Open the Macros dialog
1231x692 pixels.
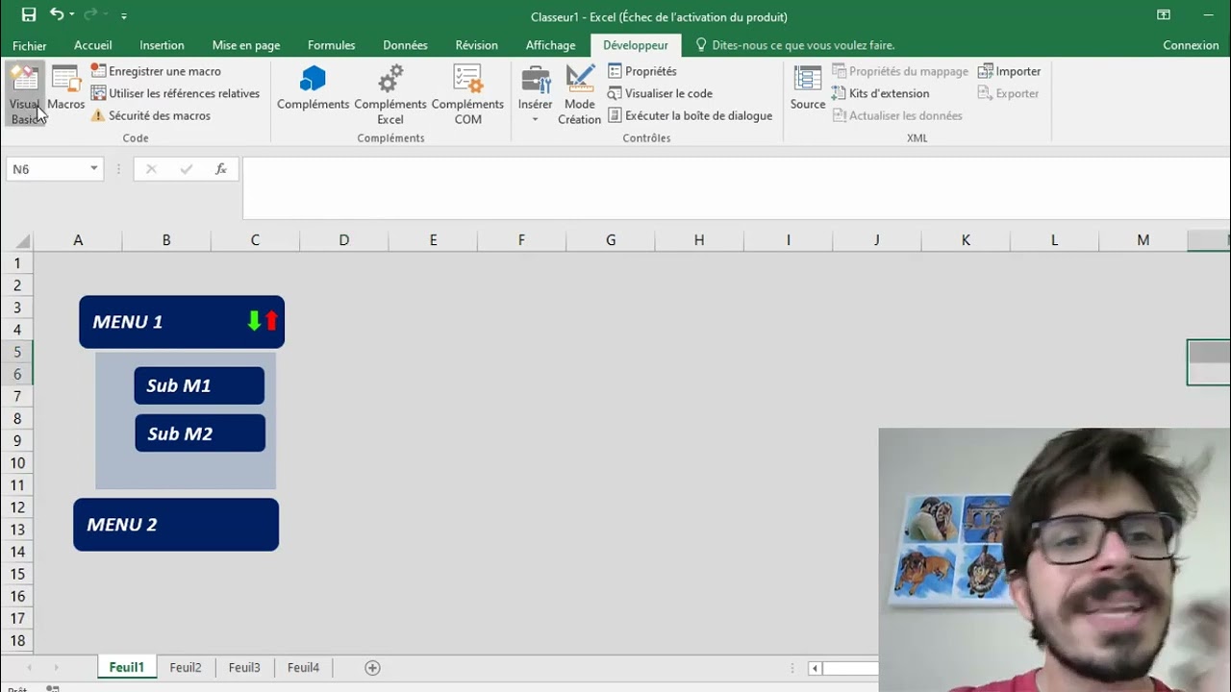tap(65, 88)
